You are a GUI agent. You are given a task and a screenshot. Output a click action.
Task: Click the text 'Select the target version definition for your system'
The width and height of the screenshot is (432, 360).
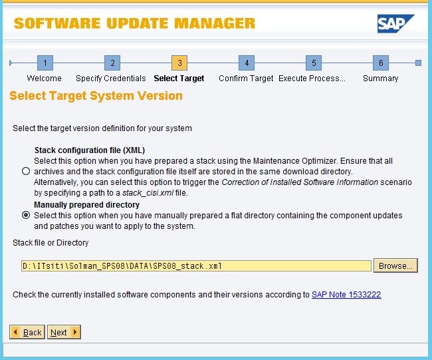pos(102,128)
